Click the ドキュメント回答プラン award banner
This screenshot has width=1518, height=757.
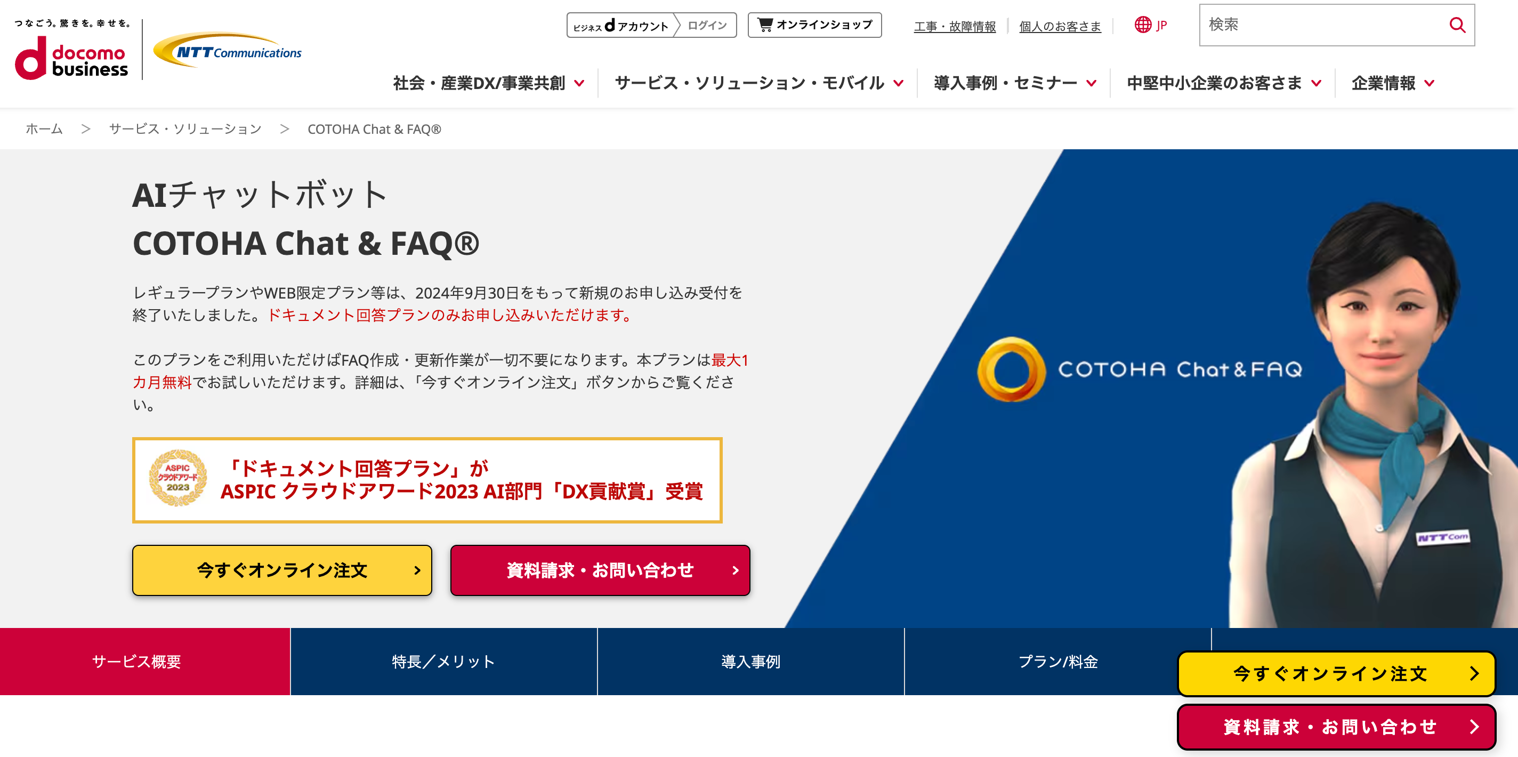point(427,480)
